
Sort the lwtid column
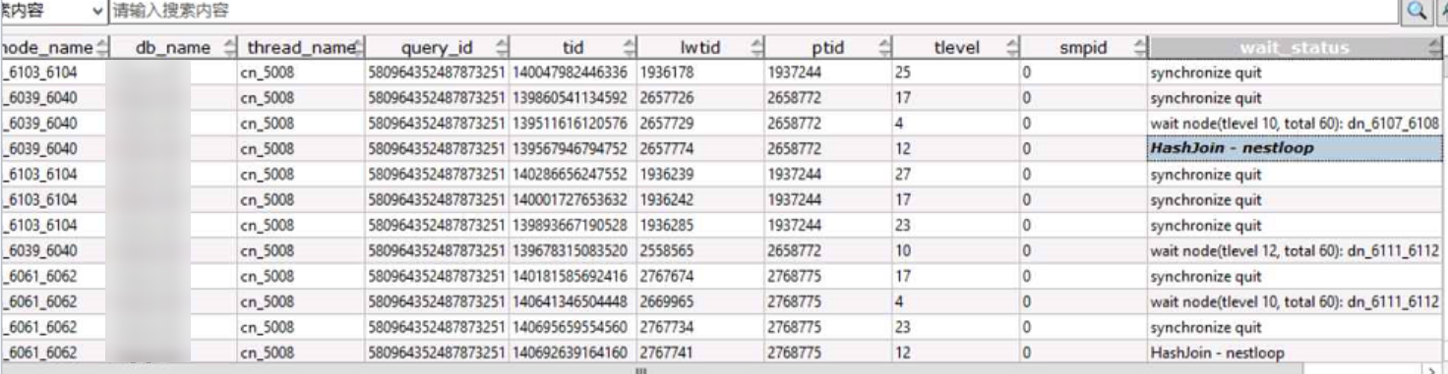pyautogui.click(x=701, y=46)
